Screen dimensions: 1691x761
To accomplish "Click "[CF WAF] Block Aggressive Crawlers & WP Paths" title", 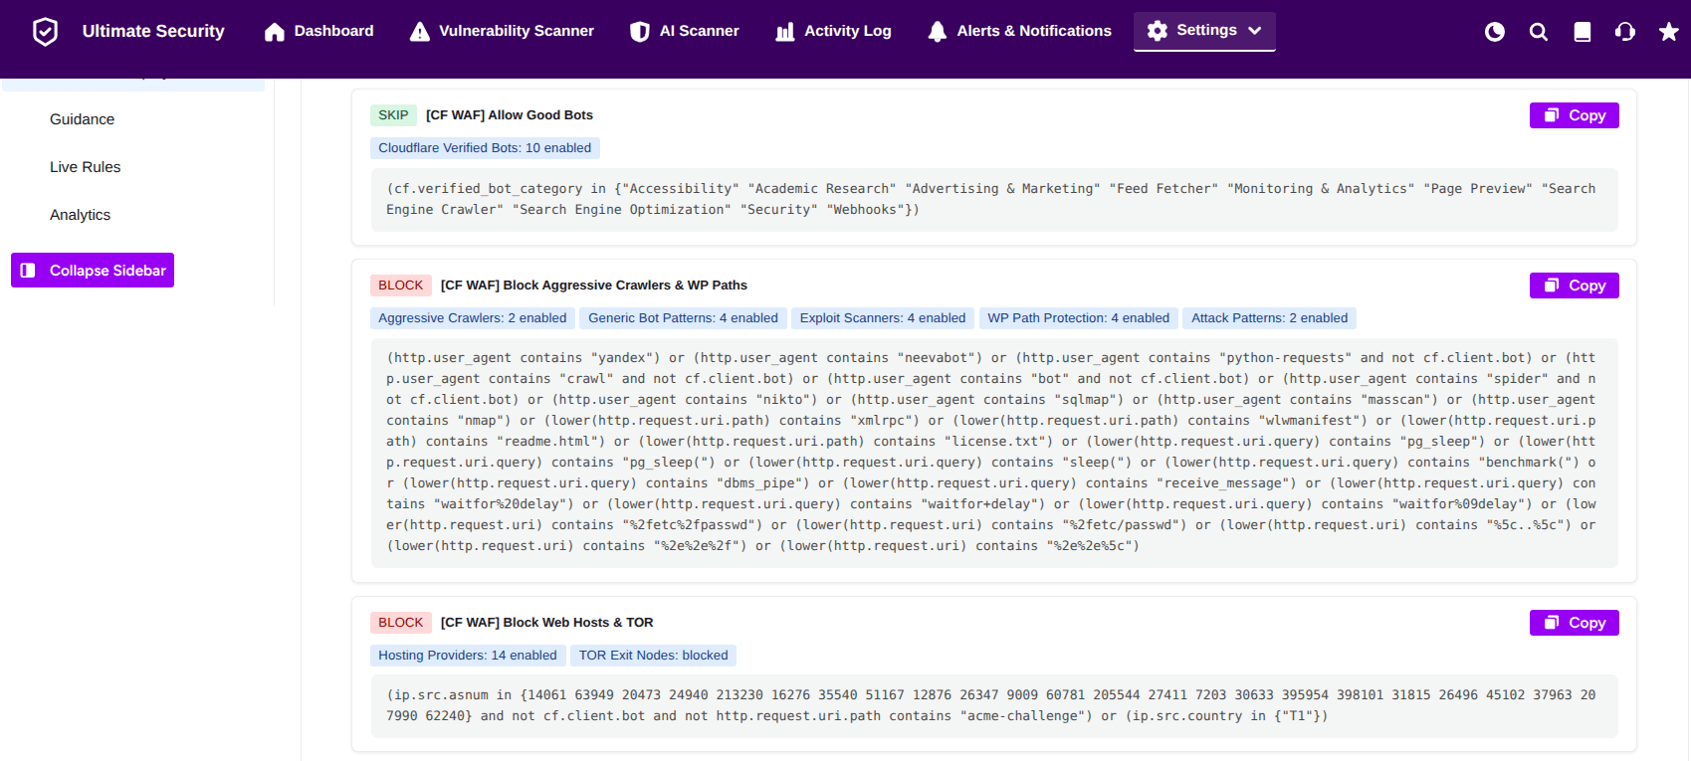I will pos(594,285).
